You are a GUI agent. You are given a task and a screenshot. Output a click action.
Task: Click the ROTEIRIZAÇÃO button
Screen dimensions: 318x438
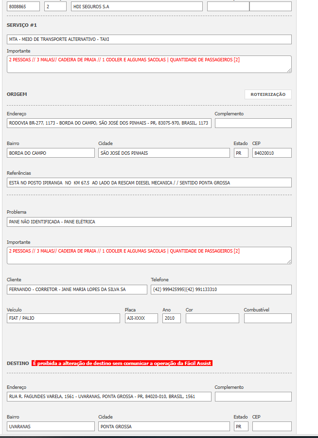pos(268,94)
